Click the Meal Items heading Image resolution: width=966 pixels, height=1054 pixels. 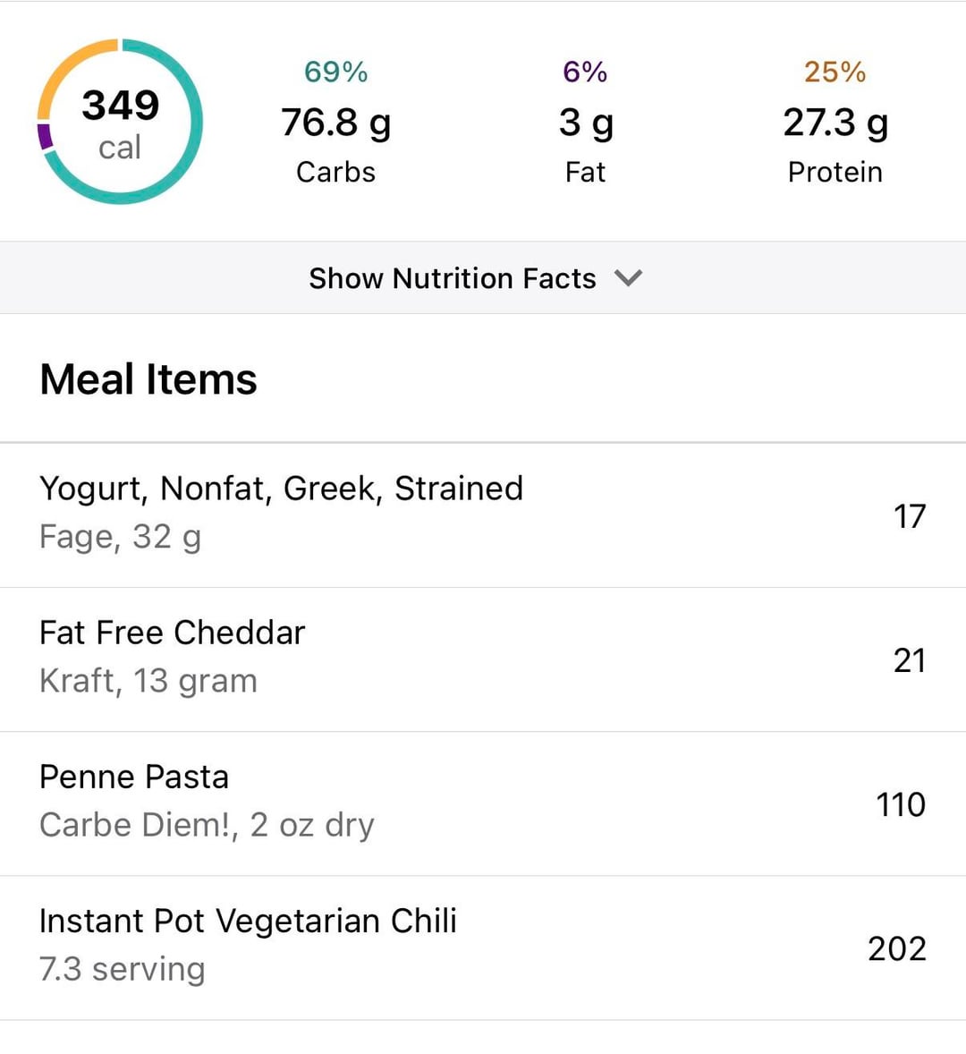[148, 379]
